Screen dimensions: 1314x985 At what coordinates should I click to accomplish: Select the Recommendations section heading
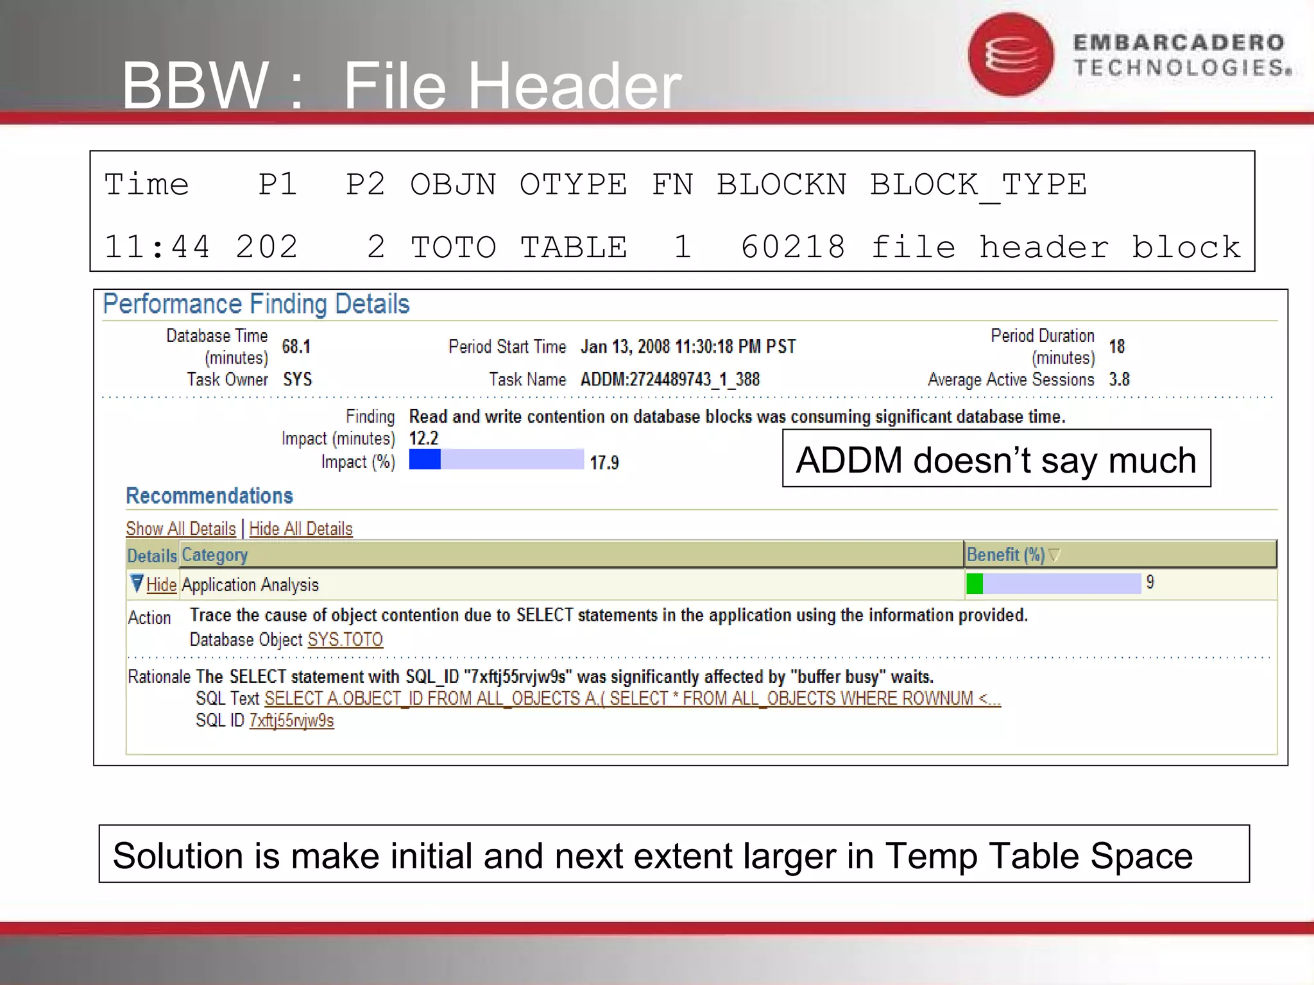209,496
